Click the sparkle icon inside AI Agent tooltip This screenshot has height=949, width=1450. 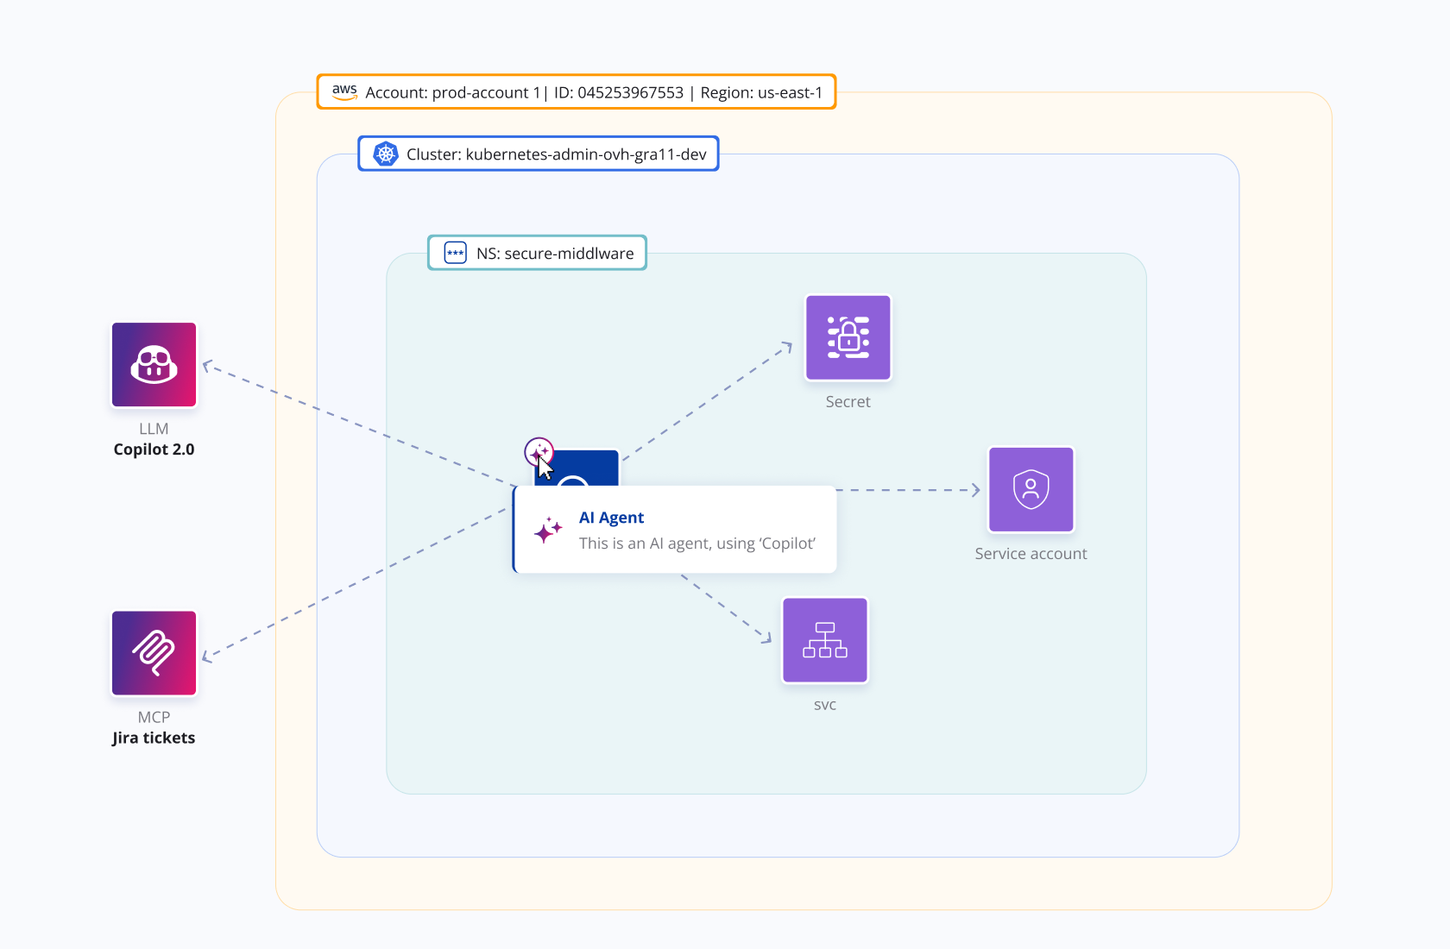(548, 531)
